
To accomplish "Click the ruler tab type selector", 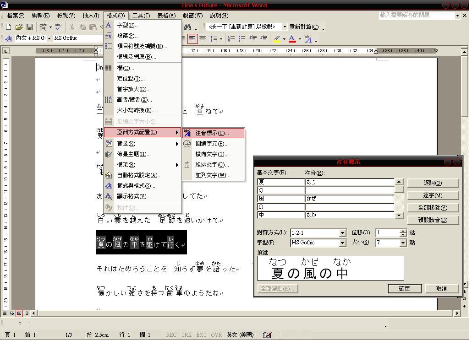I will [5, 51].
